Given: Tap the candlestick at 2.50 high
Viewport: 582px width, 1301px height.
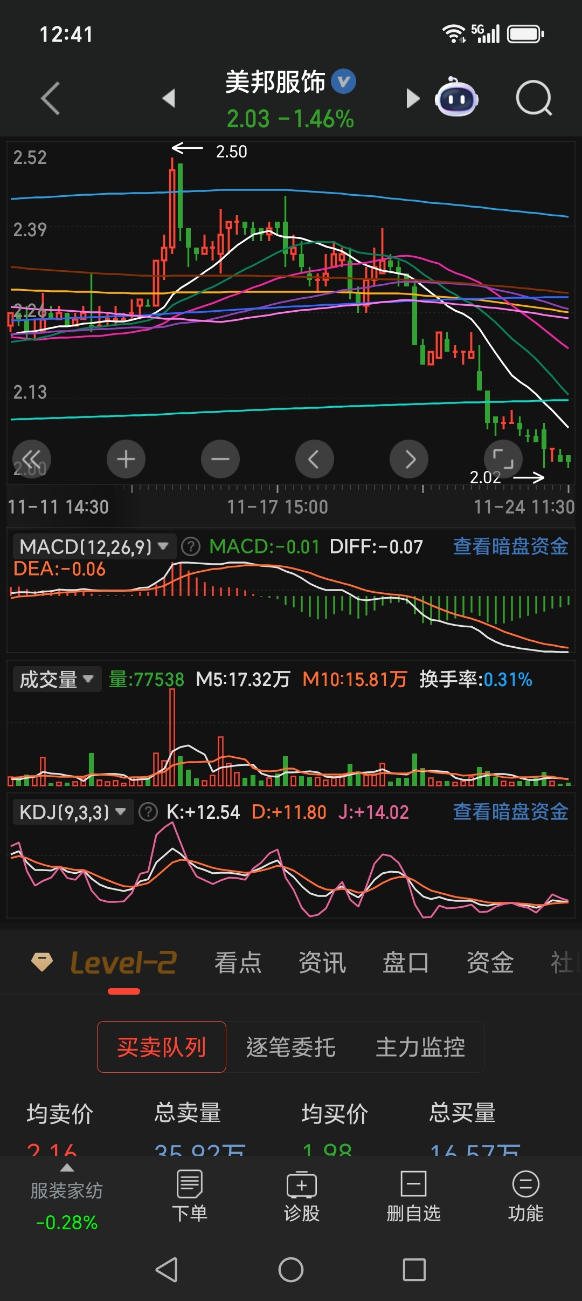Looking at the screenshot, I should click(x=172, y=205).
